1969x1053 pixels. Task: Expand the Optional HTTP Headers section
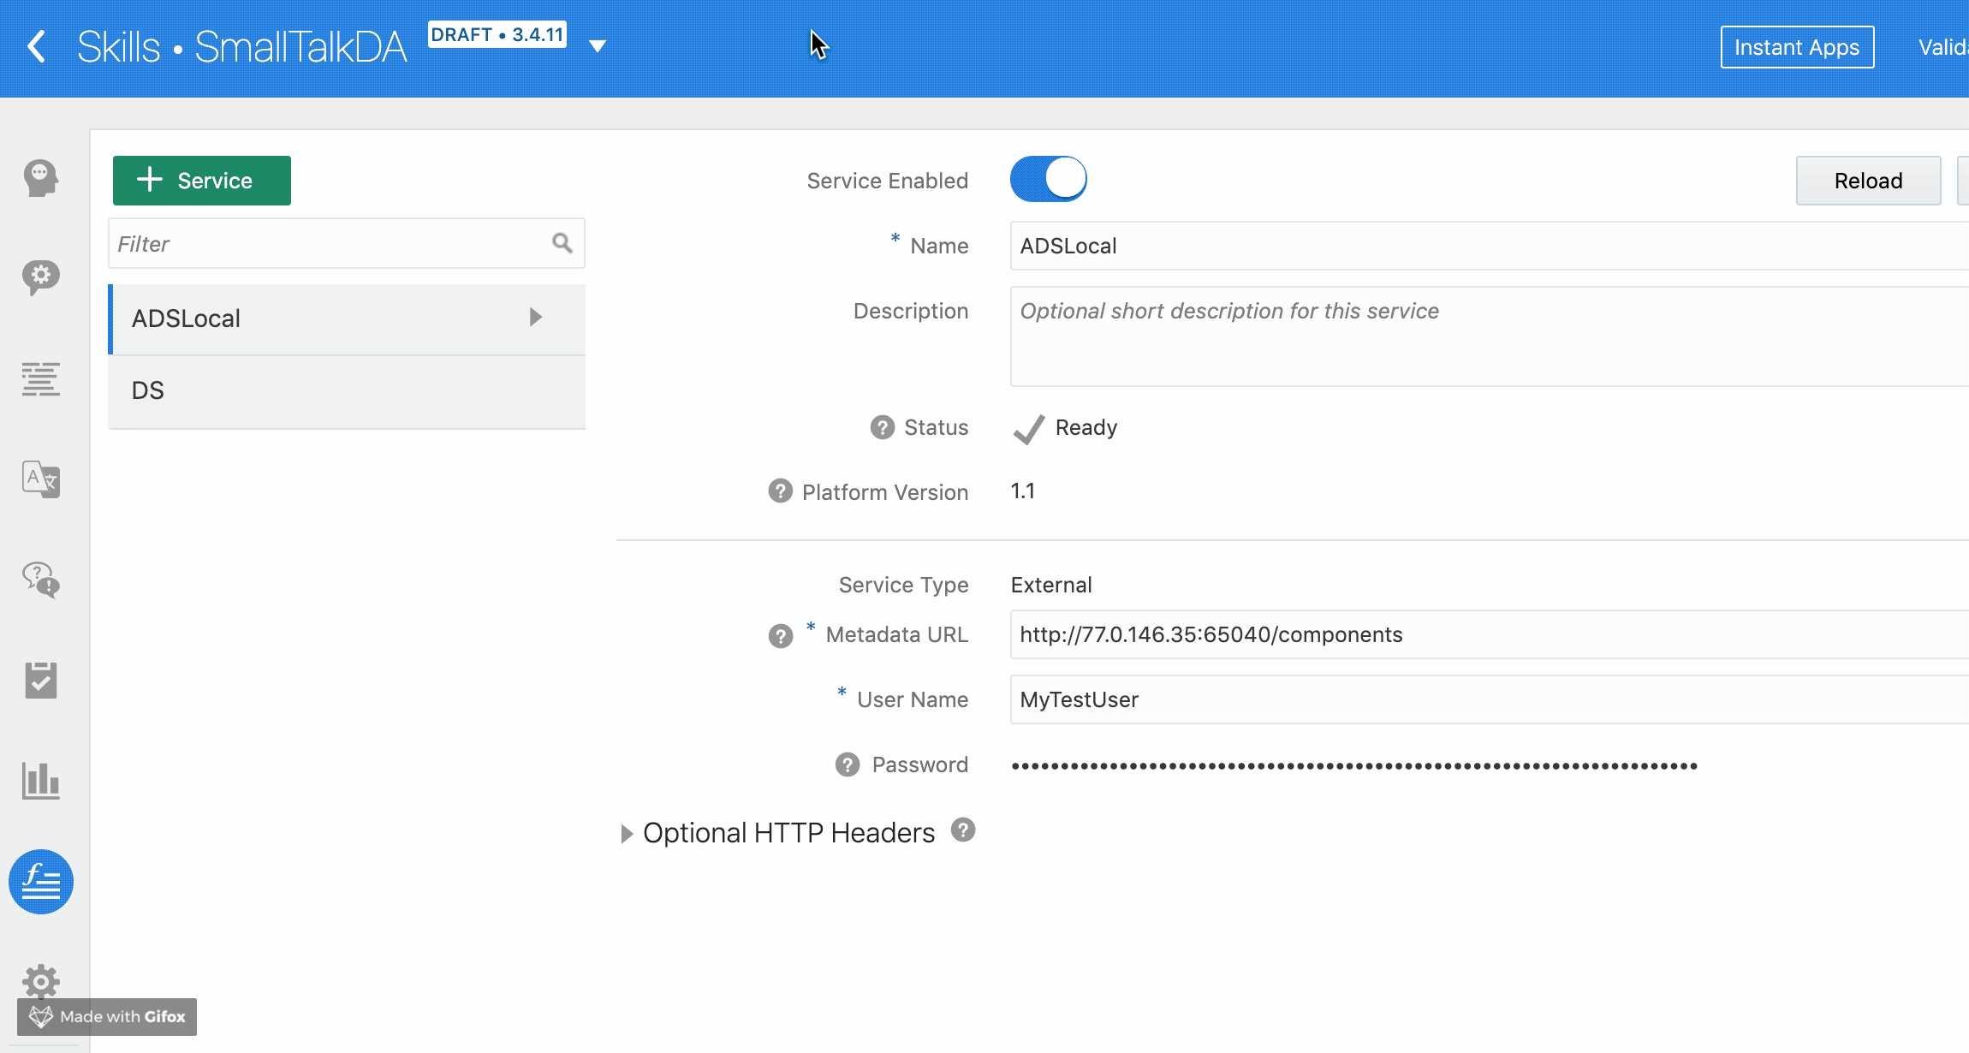627,834
